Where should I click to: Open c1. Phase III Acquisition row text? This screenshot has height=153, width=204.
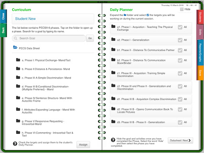pos(141,75)
